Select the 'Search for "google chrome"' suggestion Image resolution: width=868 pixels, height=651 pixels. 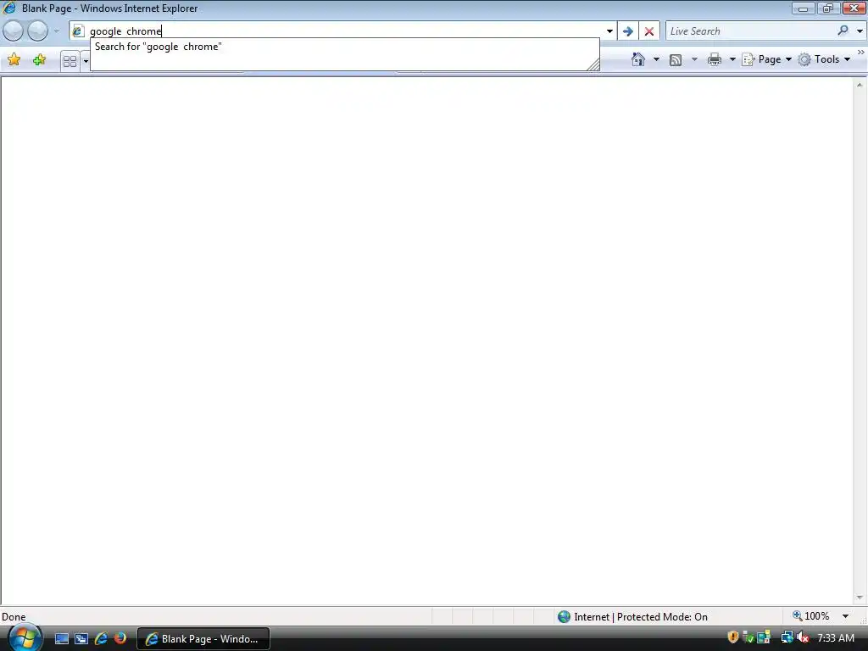pos(344,47)
